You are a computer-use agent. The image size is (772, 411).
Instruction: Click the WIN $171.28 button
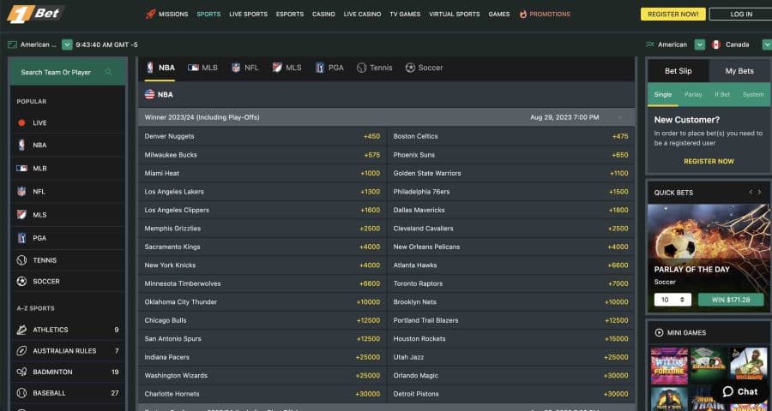click(x=731, y=300)
